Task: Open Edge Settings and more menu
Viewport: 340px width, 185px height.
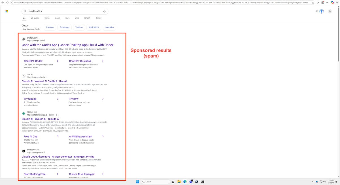Action: pos(327,3)
